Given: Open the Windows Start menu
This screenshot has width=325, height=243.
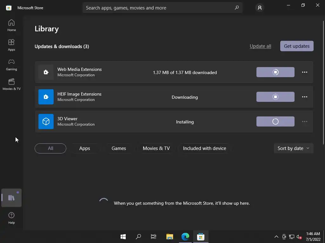Looking at the screenshot, I should pos(123,237).
